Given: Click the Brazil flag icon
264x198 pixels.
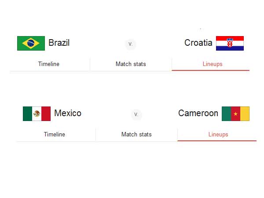Looking at the screenshot, I should pyautogui.click(x=30, y=43).
